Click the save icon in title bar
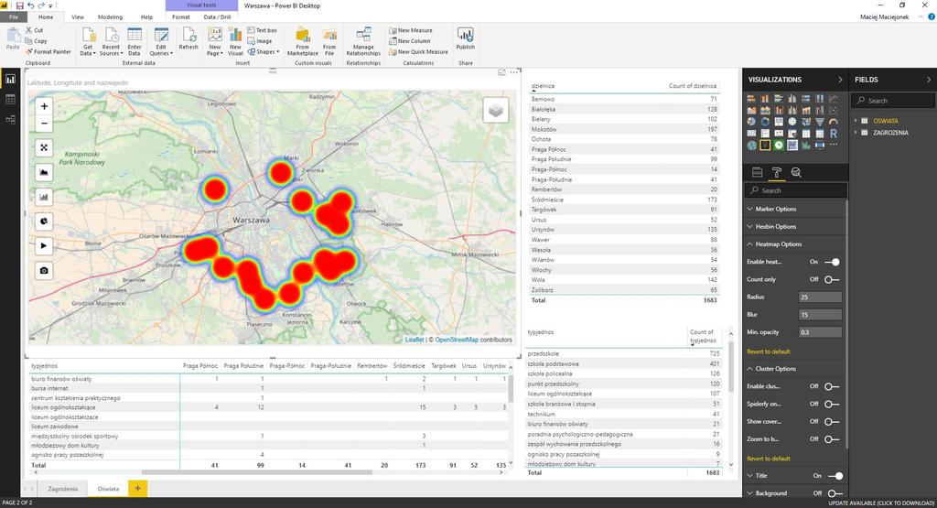Viewport: 937px width, 508px height. [20, 5]
